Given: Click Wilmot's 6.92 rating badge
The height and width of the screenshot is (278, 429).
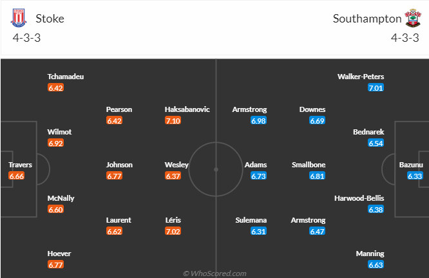Looking at the screenshot, I should (x=55, y=143).
